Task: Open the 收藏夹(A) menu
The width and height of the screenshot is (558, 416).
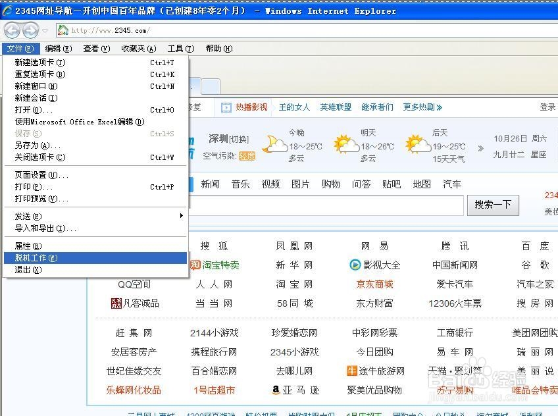Action: tap(139, 49)
